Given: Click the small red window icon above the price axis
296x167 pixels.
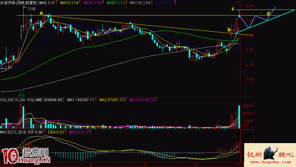Looking at the screenshot, I should (x=238, y=3).
